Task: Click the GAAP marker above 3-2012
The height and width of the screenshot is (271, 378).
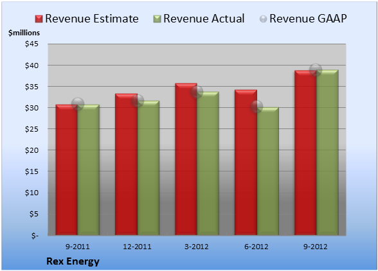Action: [197, 92]
